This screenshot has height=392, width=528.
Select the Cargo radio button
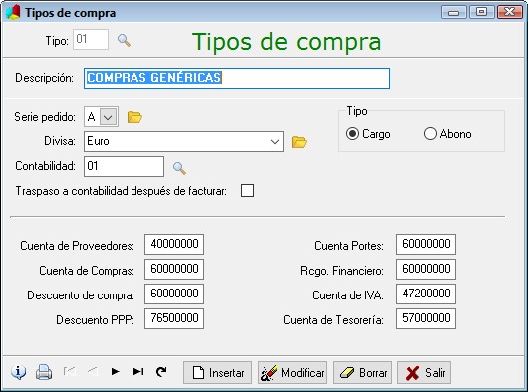pos(352,134)
